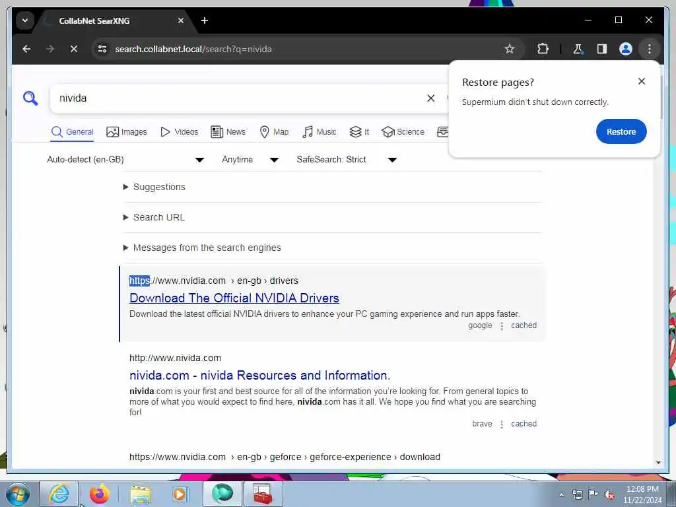Bookmark this page with star icon
676x507 pixels.
tap(509, 49)
